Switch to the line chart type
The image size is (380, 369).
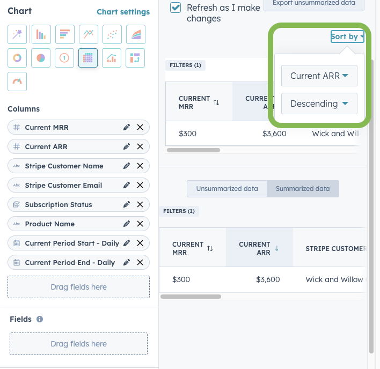pyautogui.click(x=88, y=34)
